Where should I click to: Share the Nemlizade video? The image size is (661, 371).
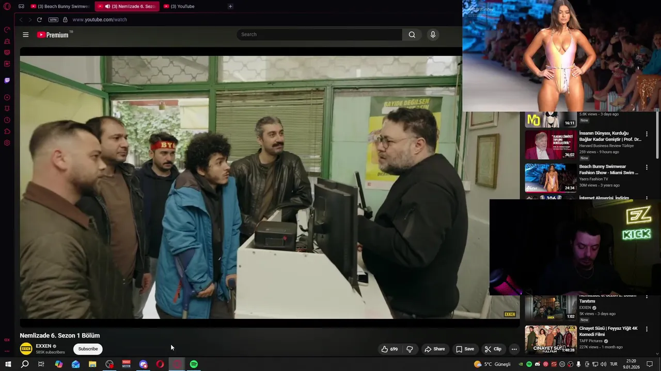(435, 349)
